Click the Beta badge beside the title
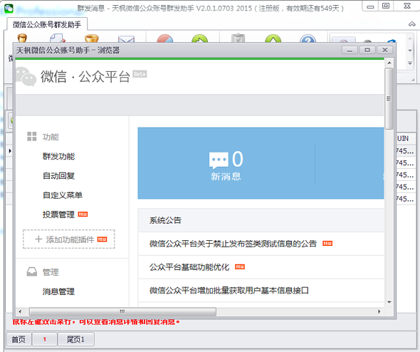This screenshot has width=420, height=352. [x=140, y=74]
